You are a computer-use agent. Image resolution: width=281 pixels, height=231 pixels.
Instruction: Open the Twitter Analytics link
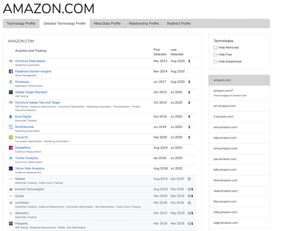tap(27, 158)
